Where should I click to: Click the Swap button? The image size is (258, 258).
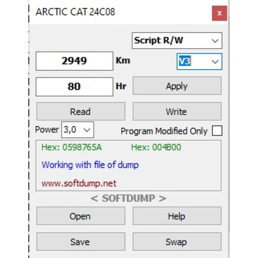coord(177,241)
